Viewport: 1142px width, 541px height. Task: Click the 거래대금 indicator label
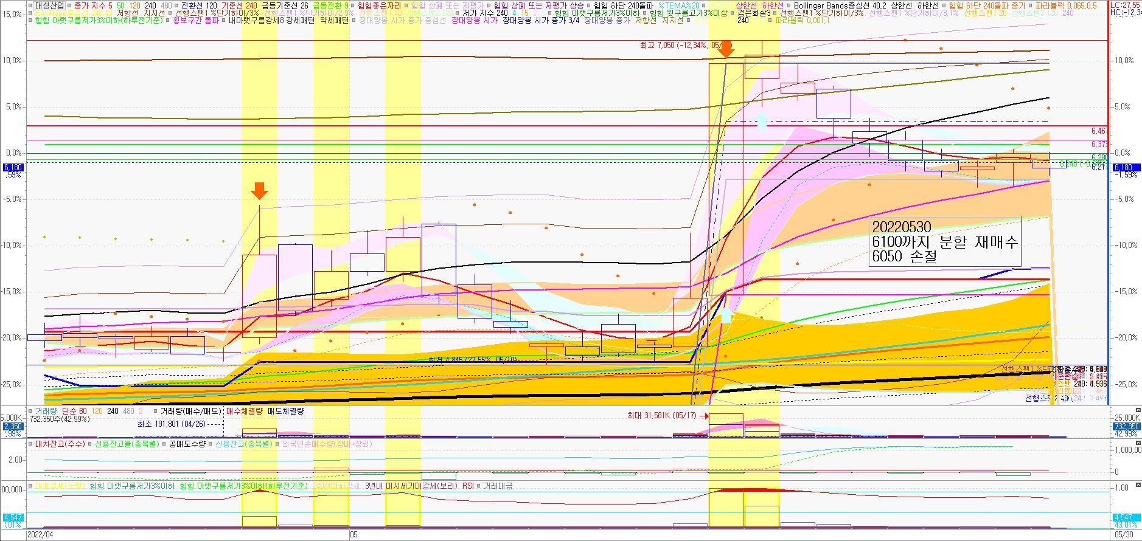click(x=498, y=486)
